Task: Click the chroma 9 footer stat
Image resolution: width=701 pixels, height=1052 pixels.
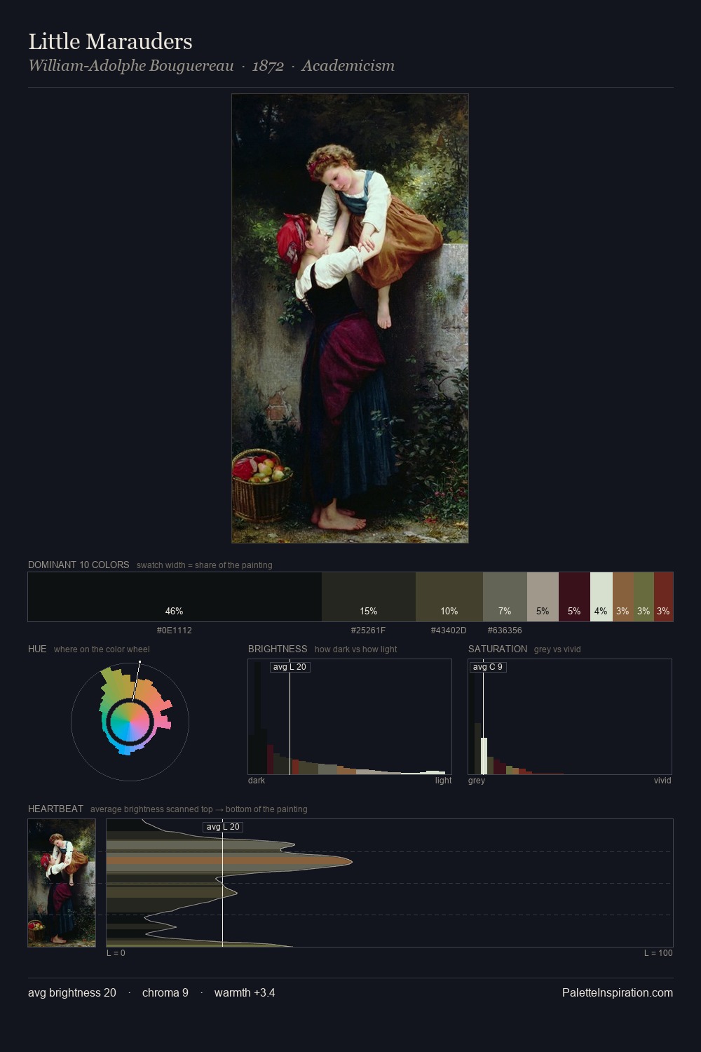Action: (165, 993)
